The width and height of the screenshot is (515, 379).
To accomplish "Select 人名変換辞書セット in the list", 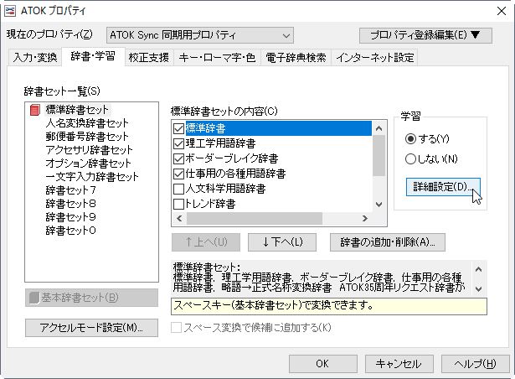I will coord(87,123).
